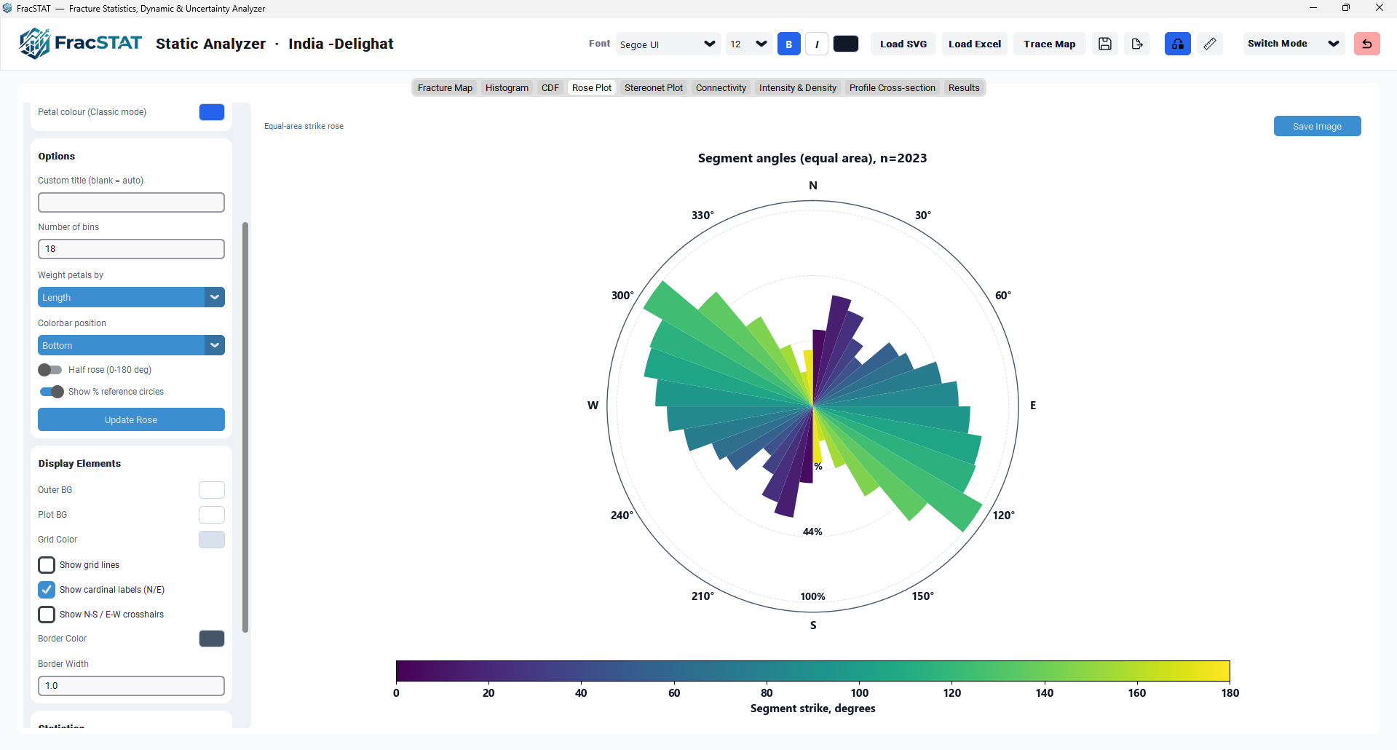Image resolution: width=1397 pixels, height=750 pixels.
Task: Open the Weight petals by Length dropdown
Action: 131,297
